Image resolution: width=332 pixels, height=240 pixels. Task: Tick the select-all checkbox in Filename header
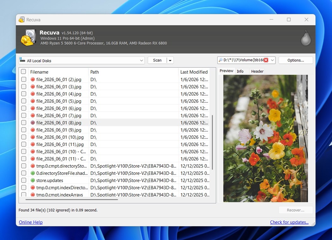tap(24, 72)
